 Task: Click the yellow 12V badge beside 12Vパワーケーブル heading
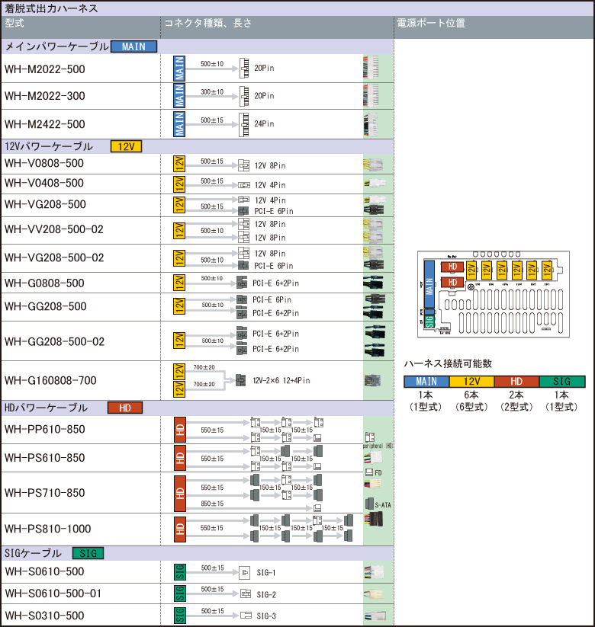[127, 146]
